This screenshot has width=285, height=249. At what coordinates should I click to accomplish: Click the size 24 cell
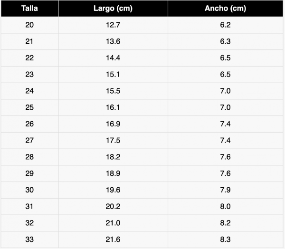[x=29, y=91]
